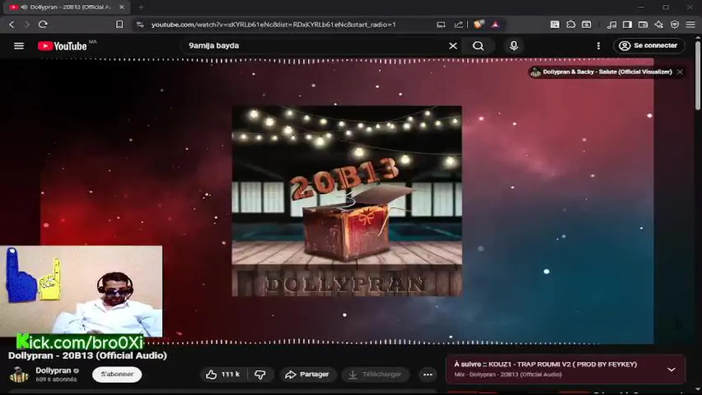Open the YouTube hamburger guide menu

click(x=19, y=46)
